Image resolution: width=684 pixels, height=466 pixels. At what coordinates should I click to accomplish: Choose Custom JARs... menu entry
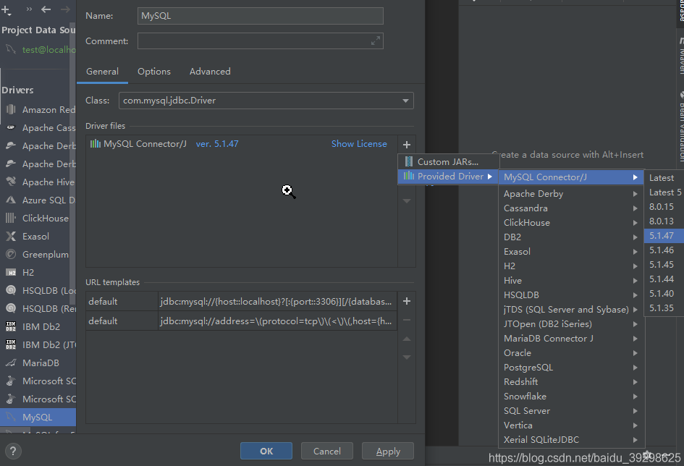click(x=449, y=162)
